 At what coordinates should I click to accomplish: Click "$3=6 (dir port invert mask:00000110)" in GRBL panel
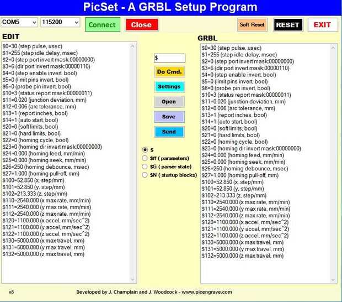pos(245,68)
